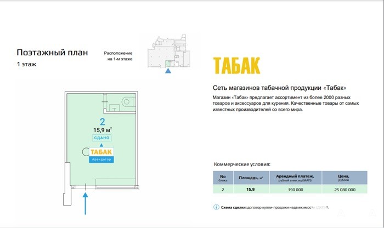The height and width of the screenshot is (228, 384).
Task: Click the info icon beside Схема сделки
Action: pyautogui.click(x=216, y=208)
